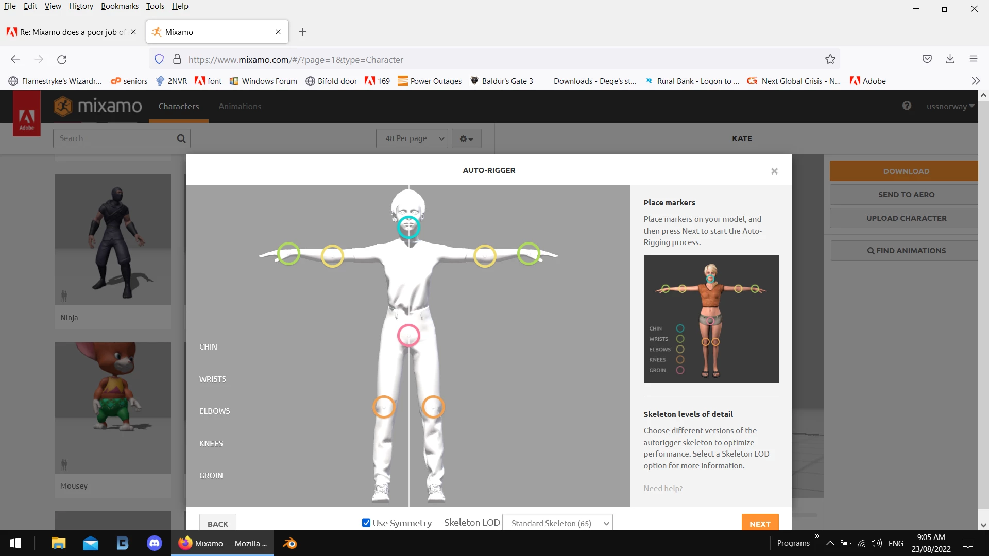The height and width of the screenshot is (556, 989).
Task: Open the 48 Per page dropdown
Action: pyautogui.click(x=412, y=138)
